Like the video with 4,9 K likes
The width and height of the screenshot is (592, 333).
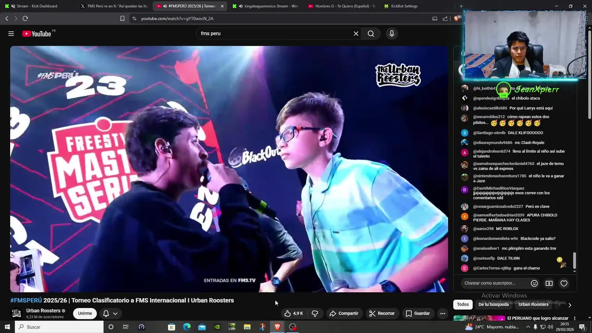coord(293,314)
